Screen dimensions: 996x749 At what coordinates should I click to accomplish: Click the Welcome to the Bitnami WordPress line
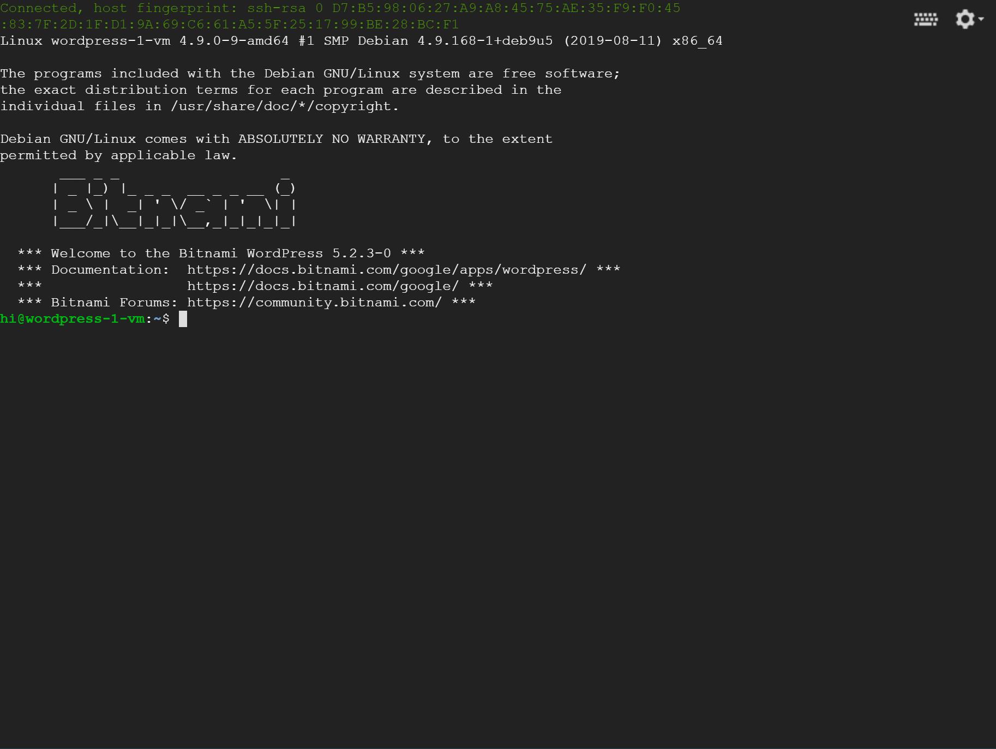(221, 253)
